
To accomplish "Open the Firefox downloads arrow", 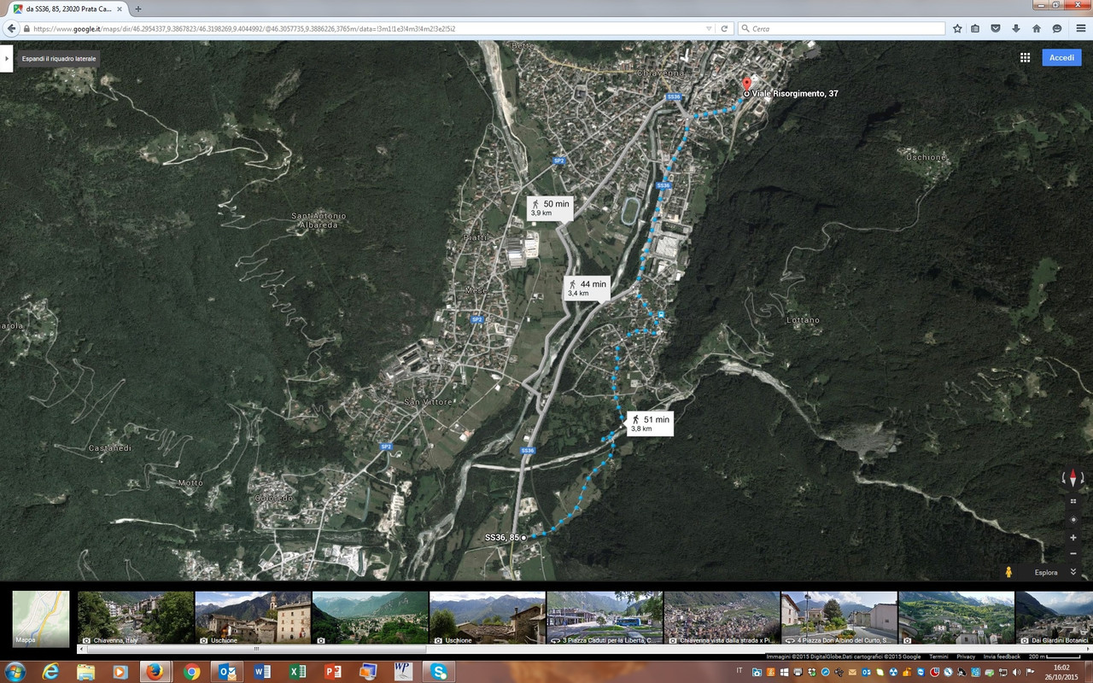I will click(x=1016, y=28).
